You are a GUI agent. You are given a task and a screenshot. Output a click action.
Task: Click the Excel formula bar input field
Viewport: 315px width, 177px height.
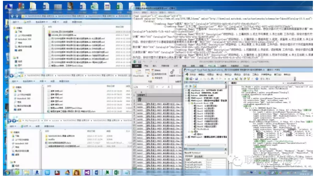(x=177, y=87)
